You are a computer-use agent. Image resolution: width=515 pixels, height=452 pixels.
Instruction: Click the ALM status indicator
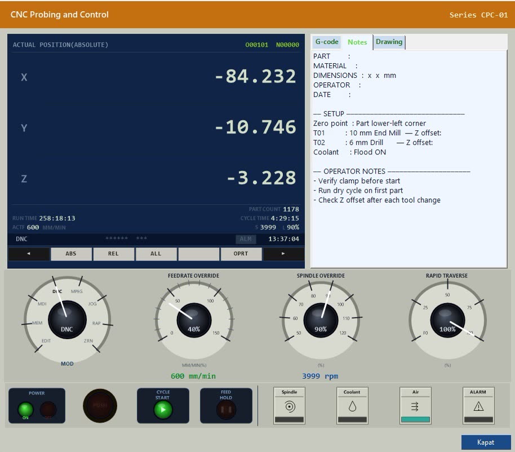246,239
